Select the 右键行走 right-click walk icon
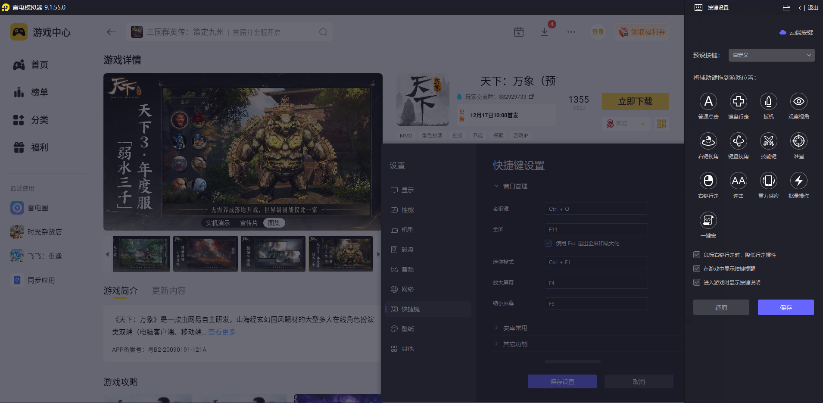This screenshot has width=823, height=403. 708,181
